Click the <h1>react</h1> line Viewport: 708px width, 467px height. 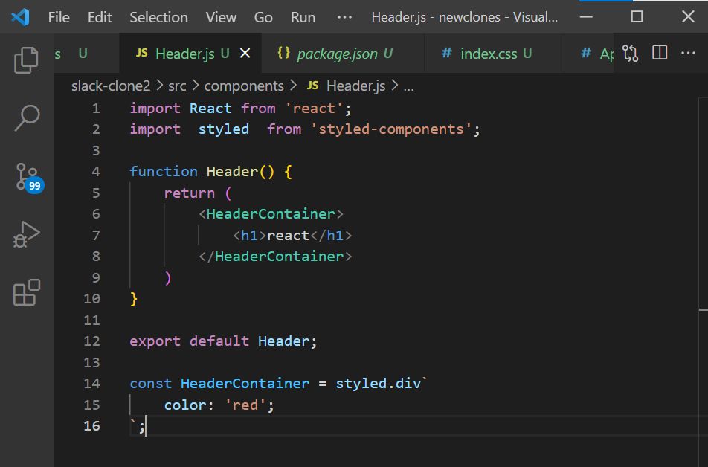(292, 235)
